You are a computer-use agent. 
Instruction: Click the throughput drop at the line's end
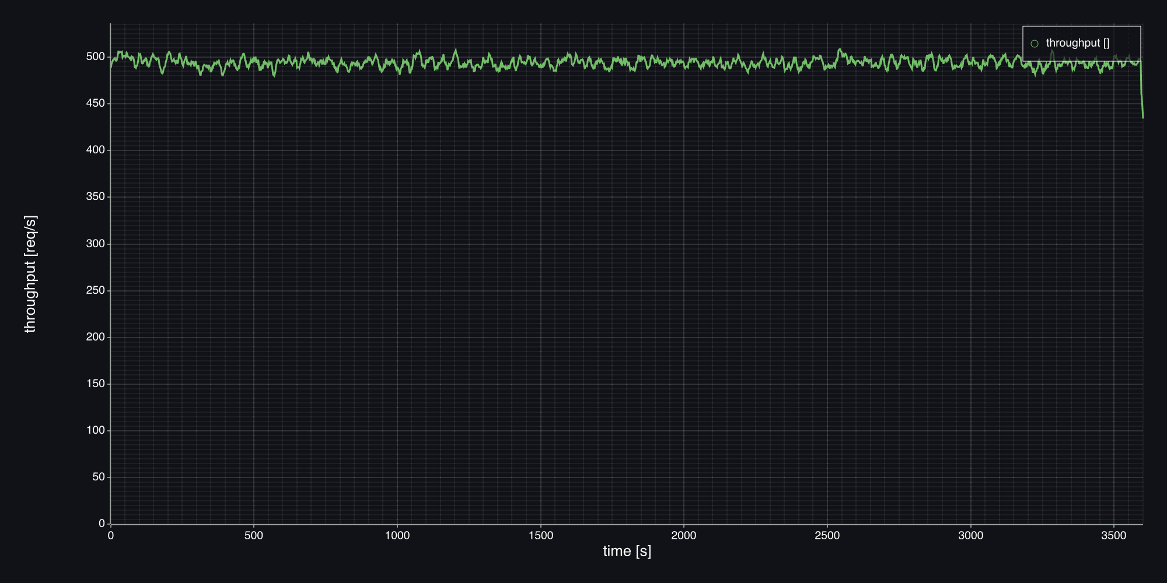(1142, 117)
